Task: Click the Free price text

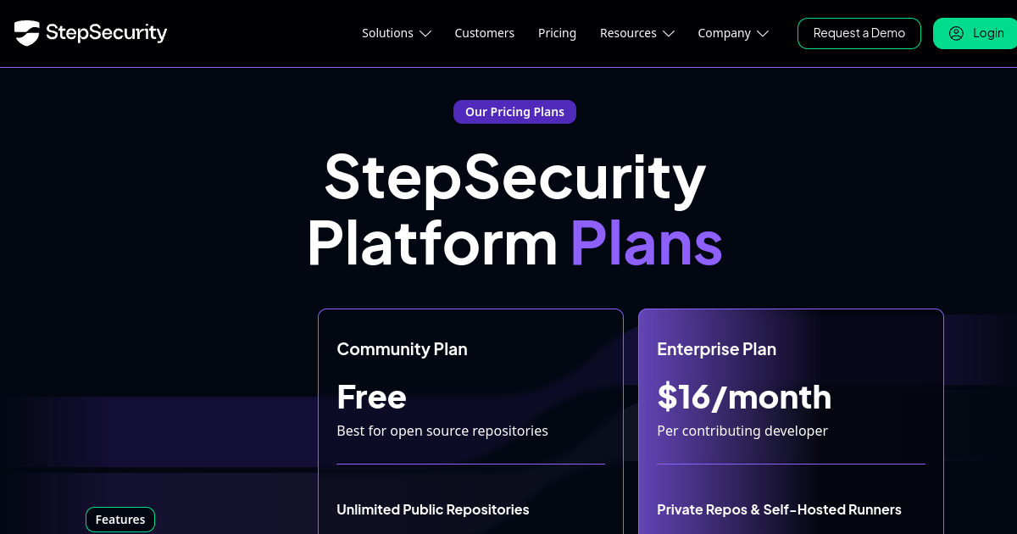Action: pyautogui.click(x=371, y=397)
